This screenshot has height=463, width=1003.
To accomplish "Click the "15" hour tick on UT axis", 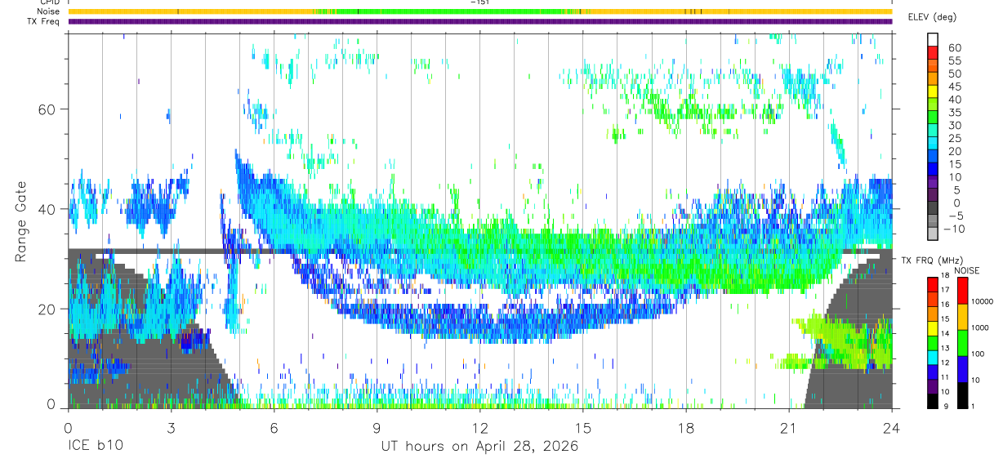I will coord(583,427).
